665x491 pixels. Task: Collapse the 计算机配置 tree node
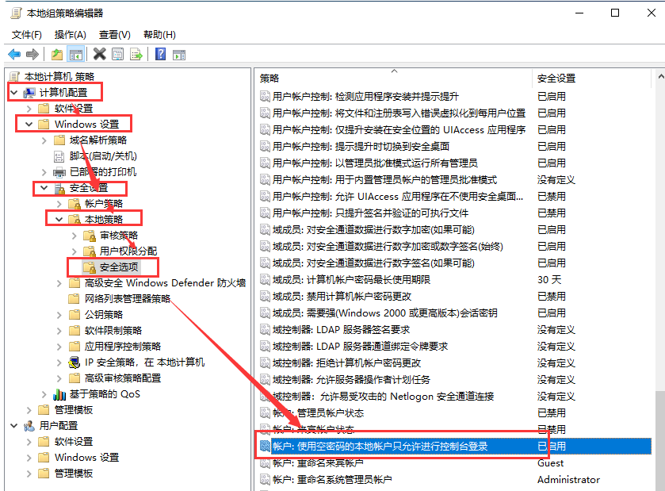coord(14,93)
